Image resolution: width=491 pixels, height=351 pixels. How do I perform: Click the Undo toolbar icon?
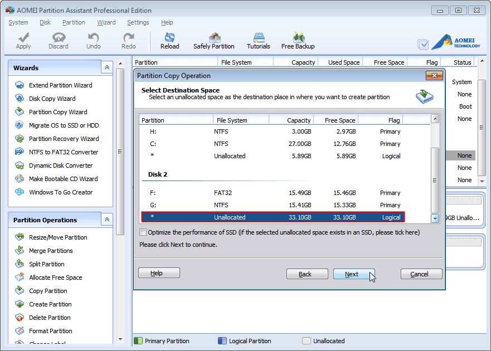click(93, 40)
